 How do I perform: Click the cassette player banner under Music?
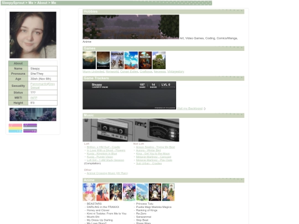[131, 130]
